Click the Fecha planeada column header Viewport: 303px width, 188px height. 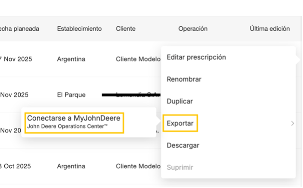20,29
